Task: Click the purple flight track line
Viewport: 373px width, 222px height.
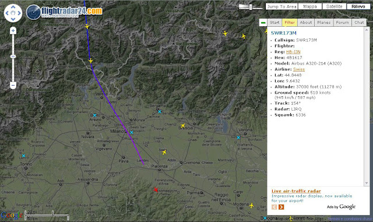Action: click(x=118, y=118)
